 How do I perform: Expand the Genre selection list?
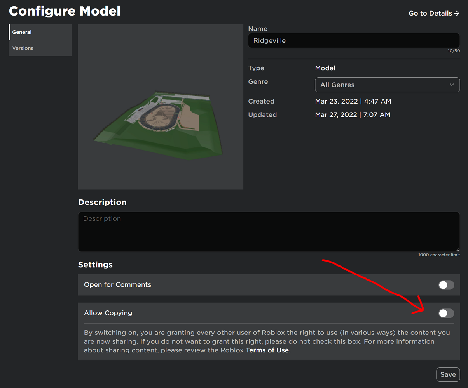tap(387, 85)
